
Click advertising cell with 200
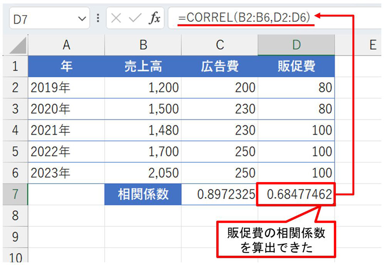pos(220,88)
